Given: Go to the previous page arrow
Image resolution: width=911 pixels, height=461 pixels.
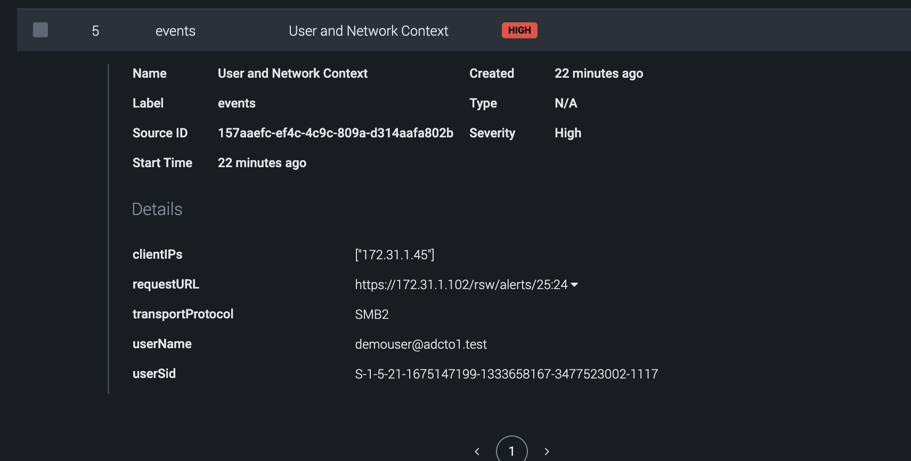Looking at the screenshot, I should point(477,451).
